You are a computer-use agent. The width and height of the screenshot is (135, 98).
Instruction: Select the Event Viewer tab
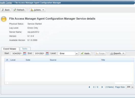[x=10, y=49]
